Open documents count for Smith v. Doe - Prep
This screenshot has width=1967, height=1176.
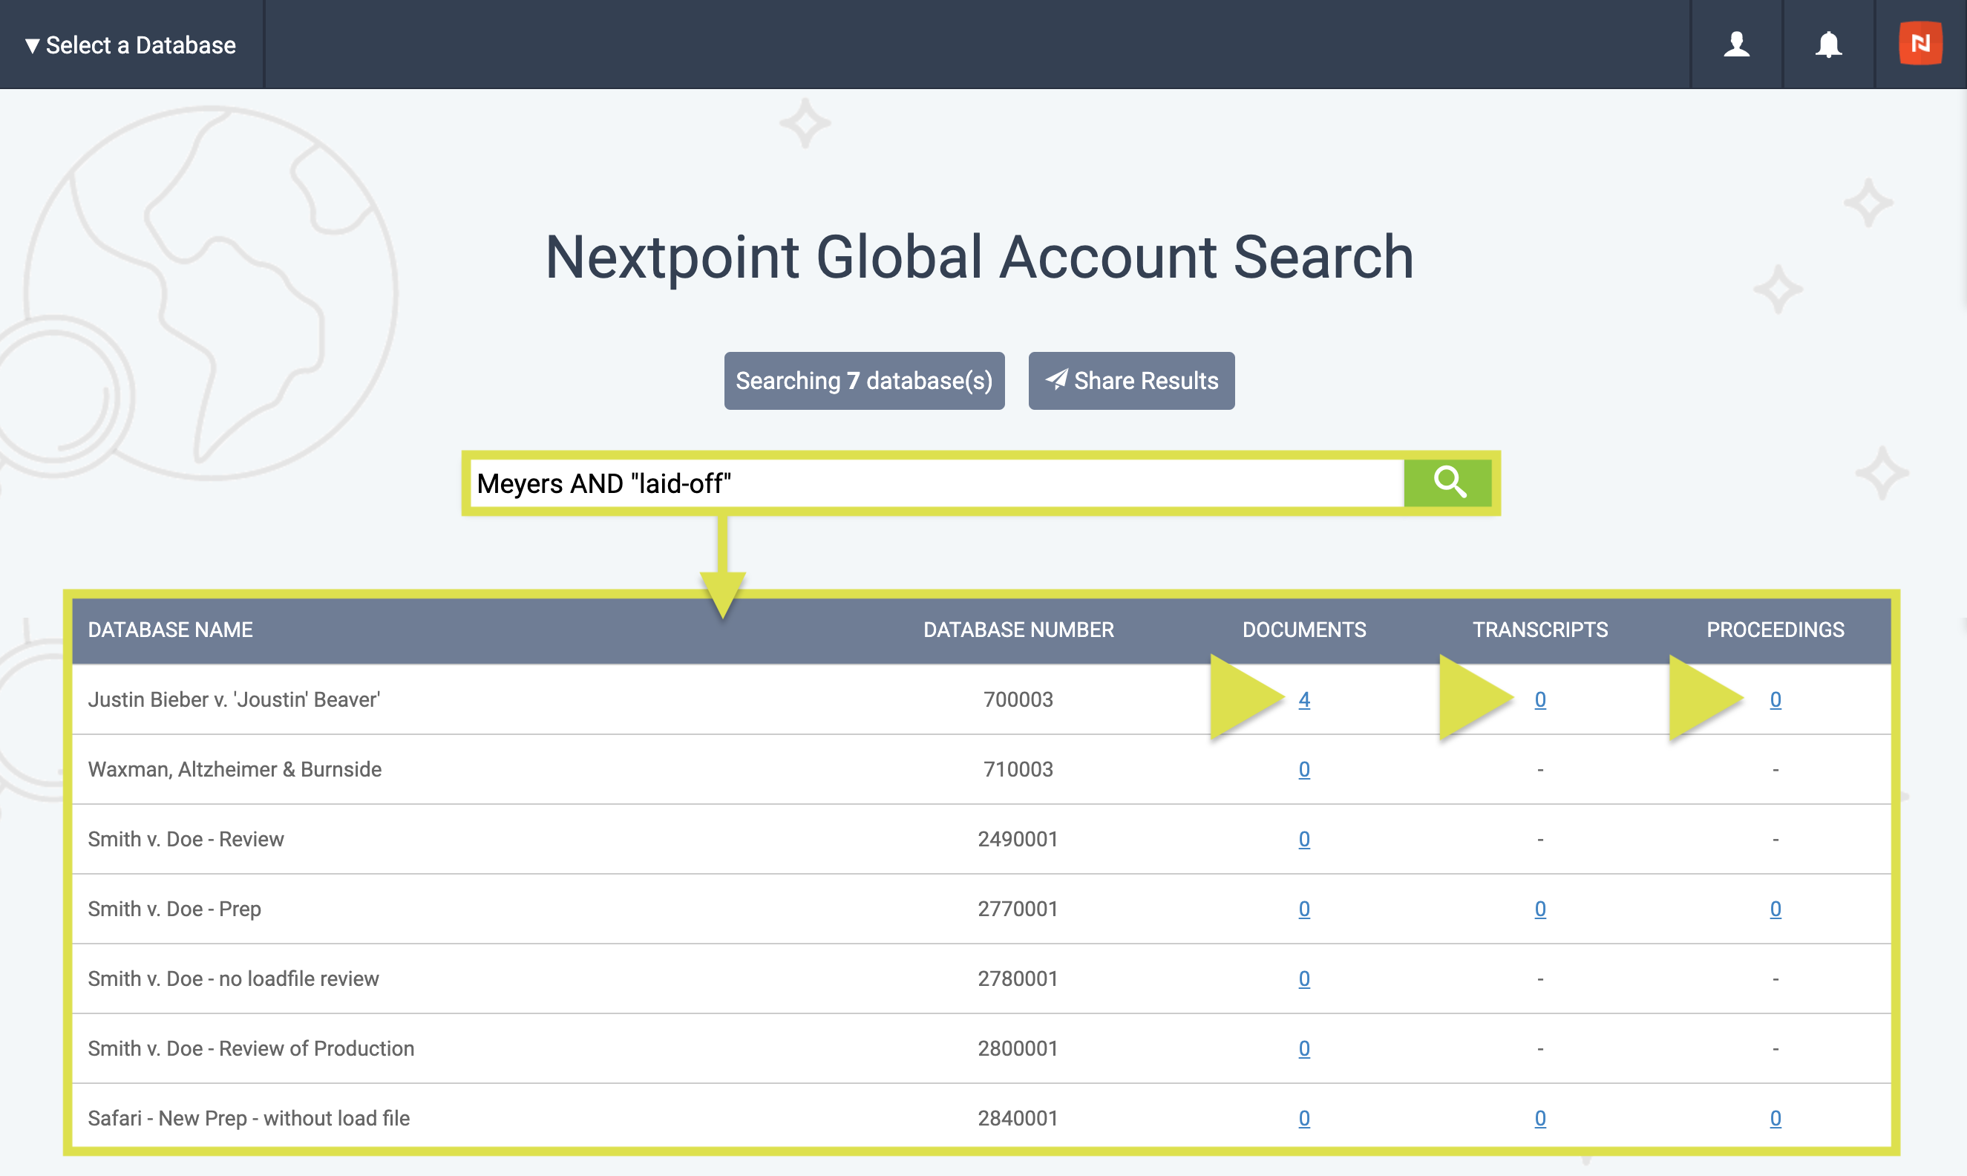pos(1304,909)
